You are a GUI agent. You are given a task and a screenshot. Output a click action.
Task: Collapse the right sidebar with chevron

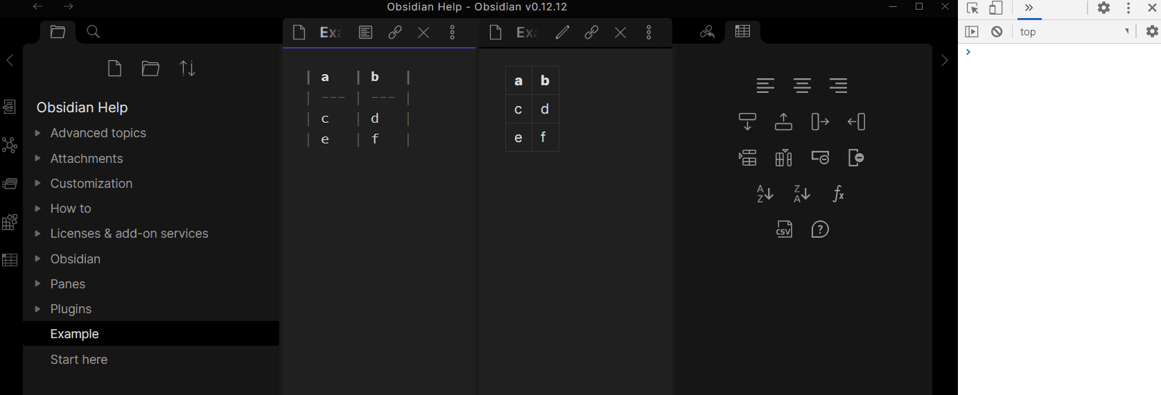tap(944, 61)
